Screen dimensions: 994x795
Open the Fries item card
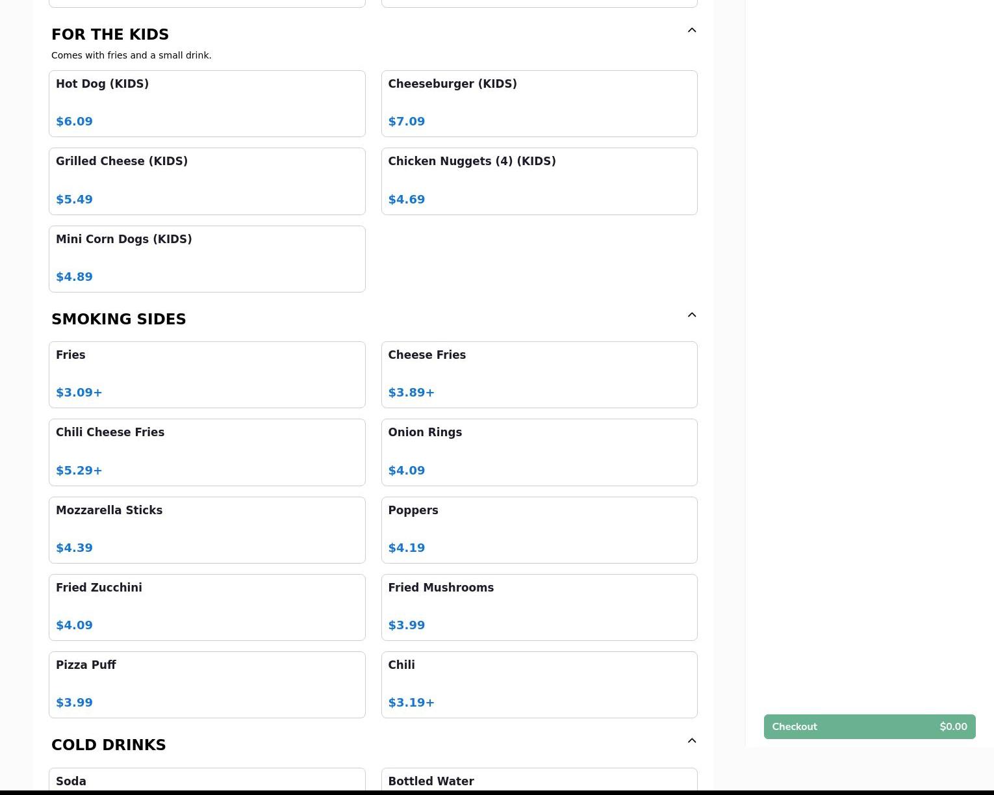(207, 374)
